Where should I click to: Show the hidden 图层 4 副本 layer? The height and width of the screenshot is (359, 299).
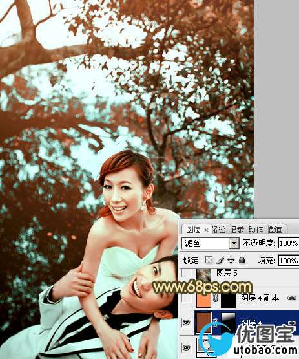(x=187, y=298)
